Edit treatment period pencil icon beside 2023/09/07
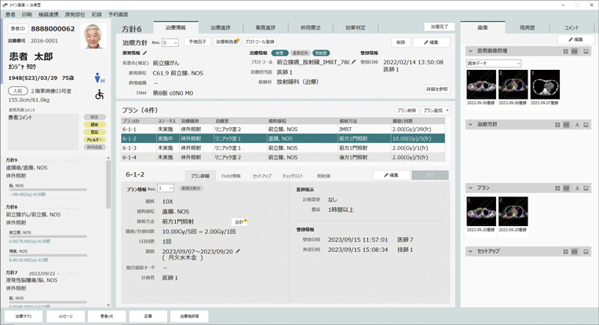 click(x=238, y=251)
